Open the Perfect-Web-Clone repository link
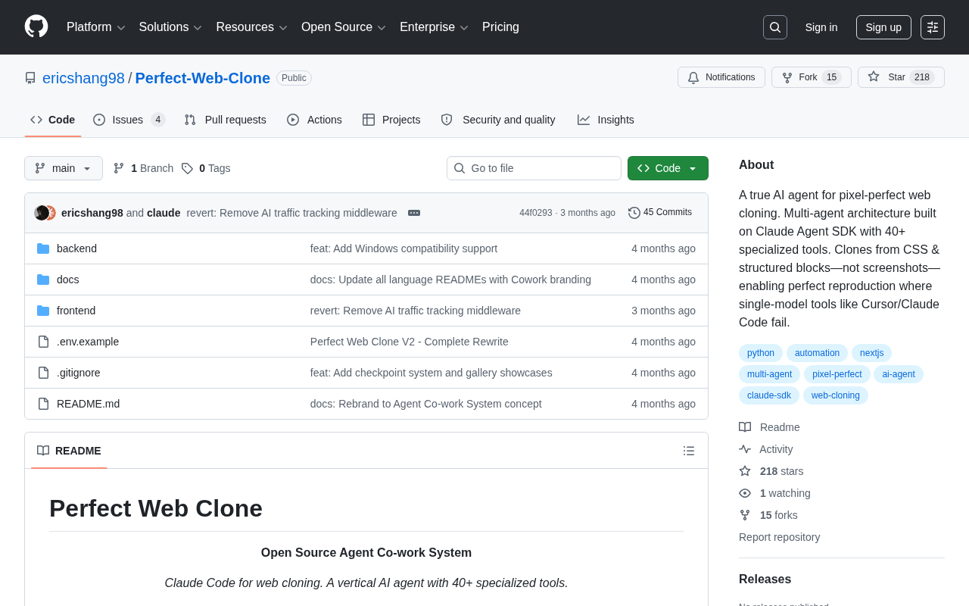 (x=203, y=78)
